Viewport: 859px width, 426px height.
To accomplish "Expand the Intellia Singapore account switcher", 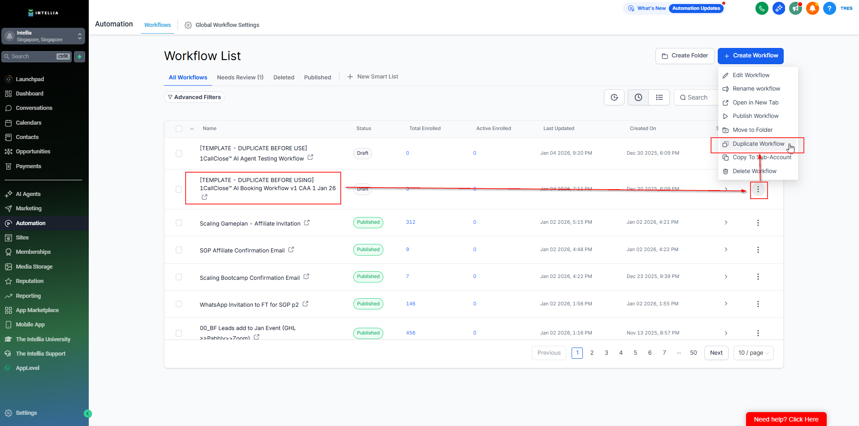I will 43,36.
